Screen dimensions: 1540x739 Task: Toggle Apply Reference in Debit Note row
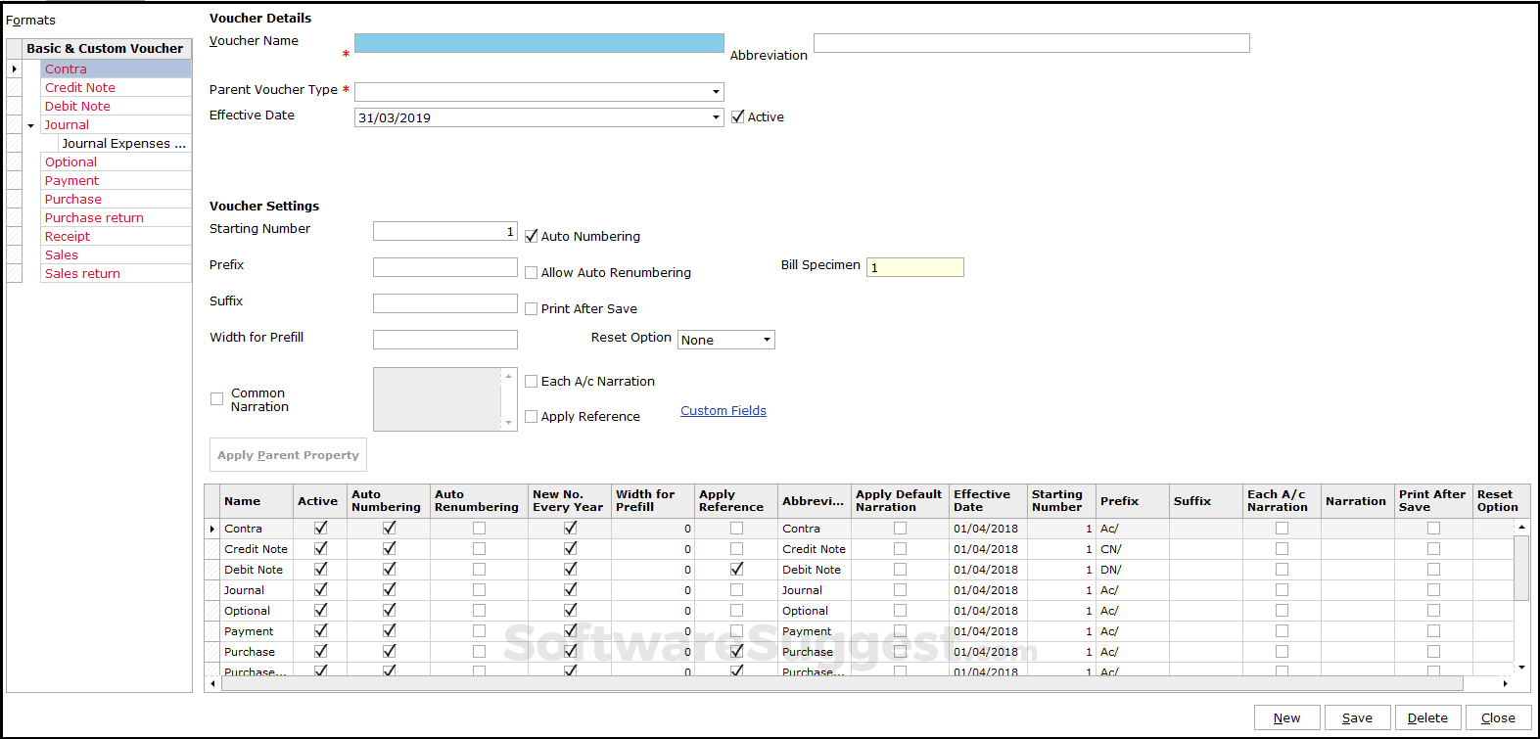736,569
